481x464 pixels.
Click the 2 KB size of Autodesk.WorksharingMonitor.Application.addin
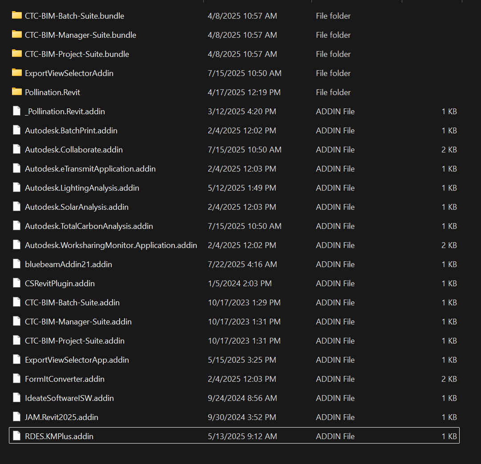[449, 245]
